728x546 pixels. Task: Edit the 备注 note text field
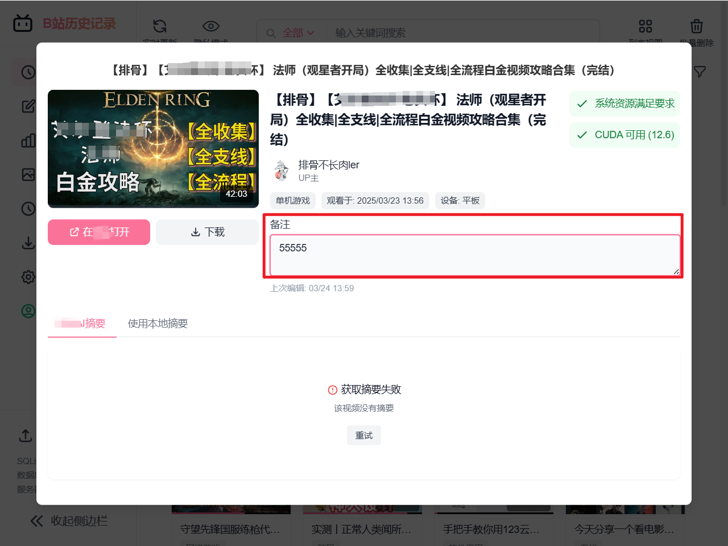[475, 255]
